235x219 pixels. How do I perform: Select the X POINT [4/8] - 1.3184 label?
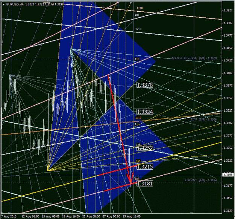pos(200,180)
